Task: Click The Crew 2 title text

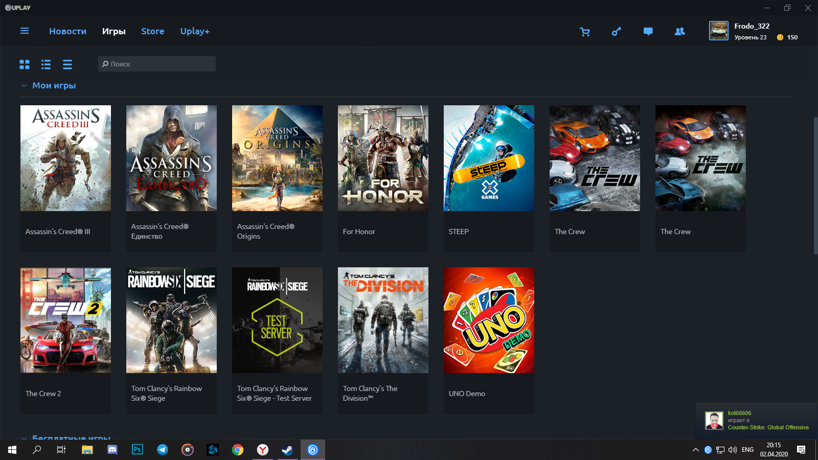Action: [x=43, y=394]
